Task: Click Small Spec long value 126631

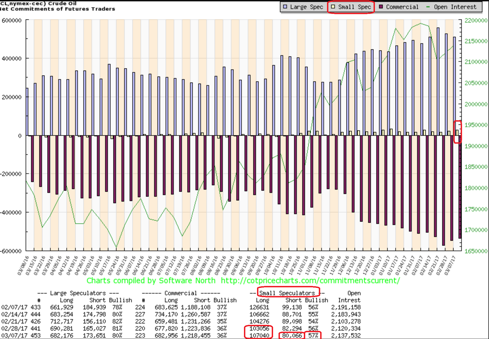Action: tap(259, 307)
